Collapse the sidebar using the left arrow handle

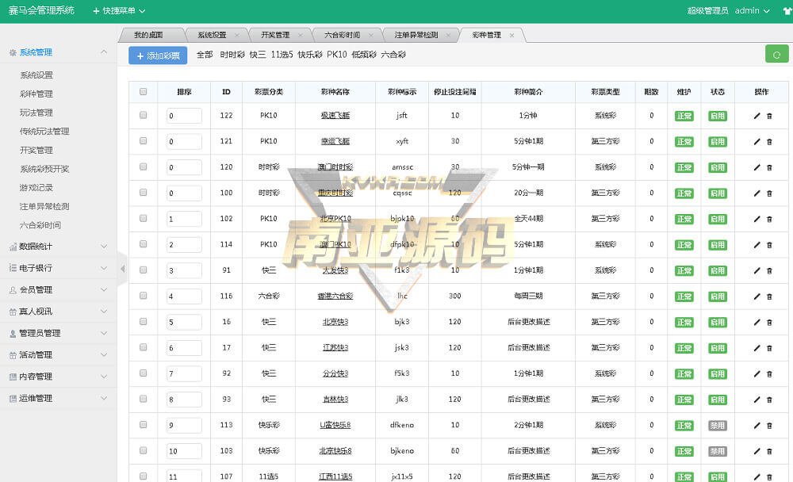122,269
